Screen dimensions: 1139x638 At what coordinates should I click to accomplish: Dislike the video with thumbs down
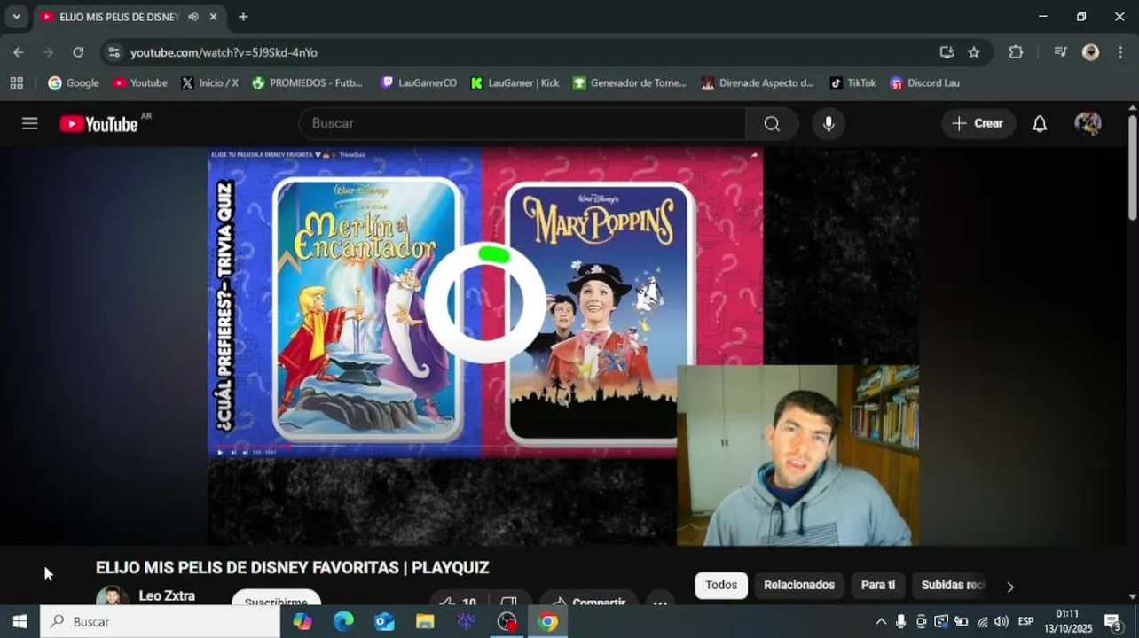508,600
